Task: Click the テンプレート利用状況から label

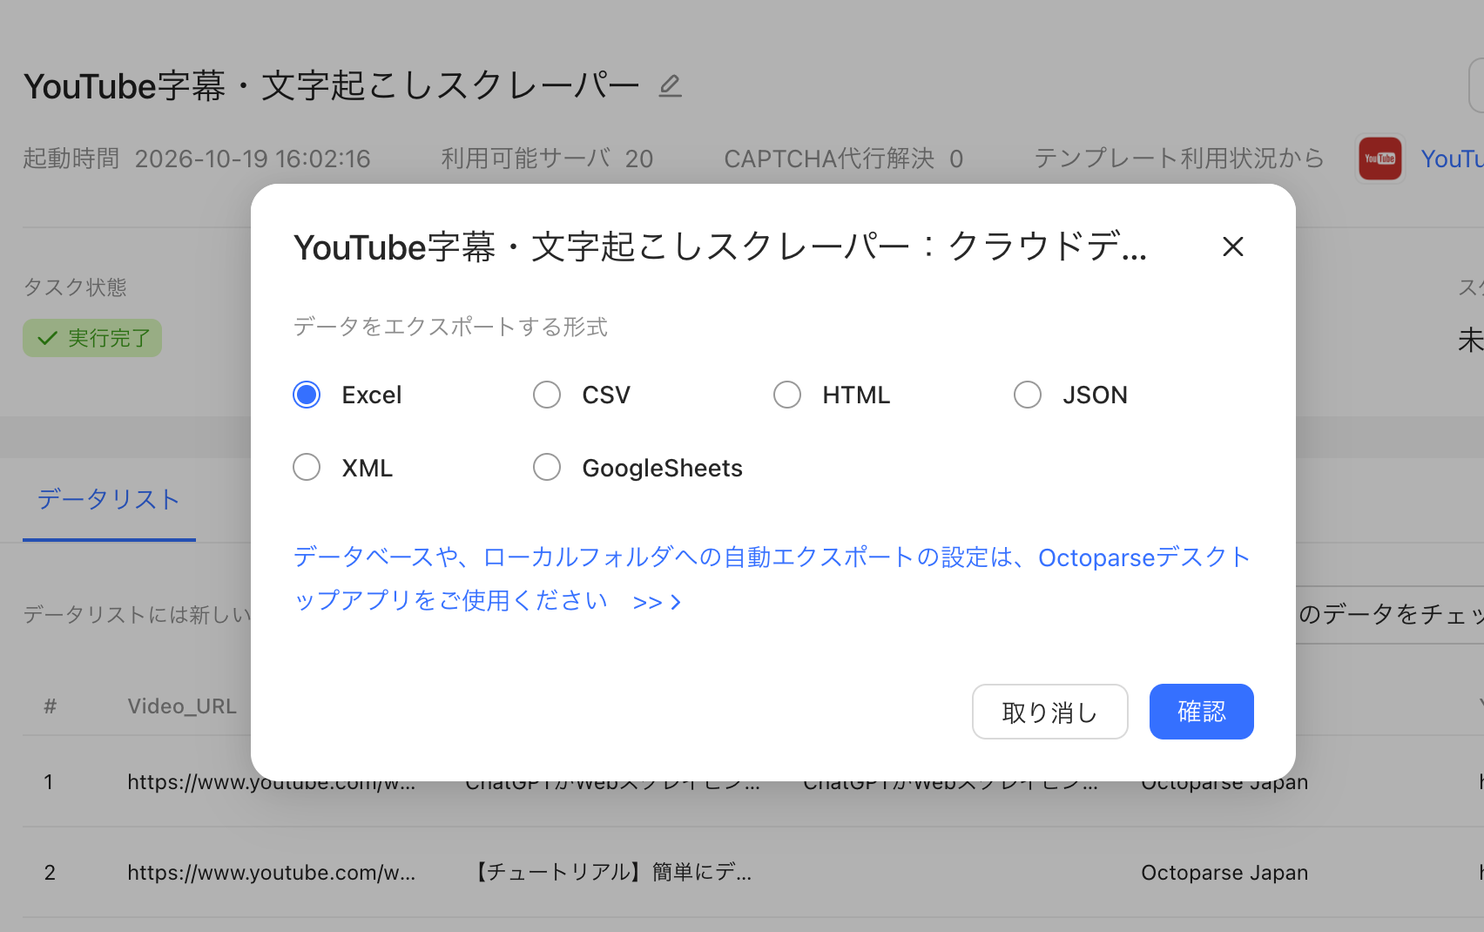Action: 1179,159
